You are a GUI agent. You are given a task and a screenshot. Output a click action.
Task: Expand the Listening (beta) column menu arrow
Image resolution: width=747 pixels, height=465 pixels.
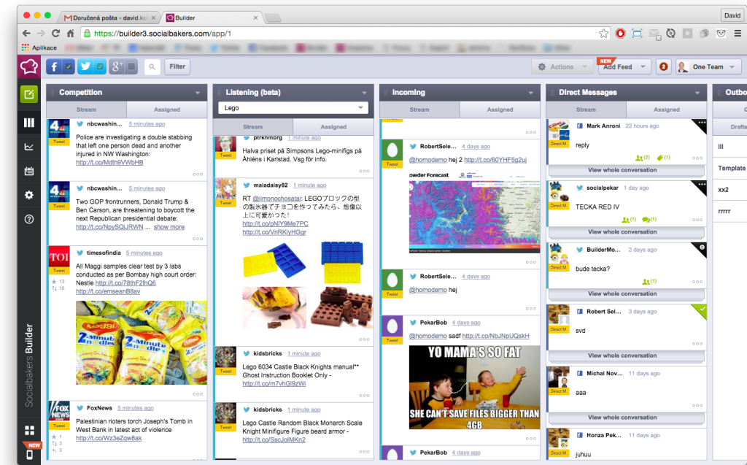[x=364, y=93]
